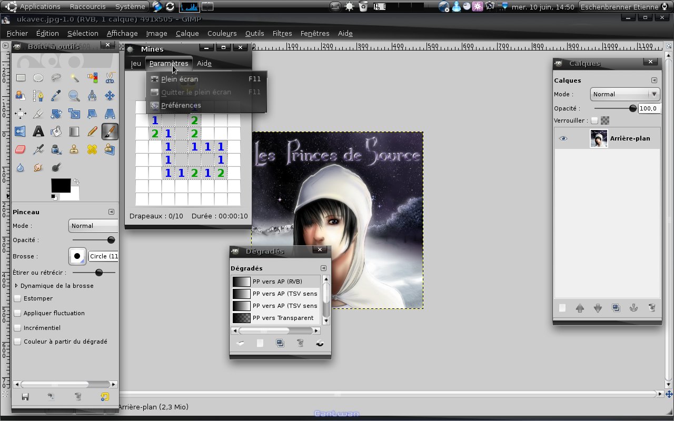Select the Paths pen tool

pos(38,96)
